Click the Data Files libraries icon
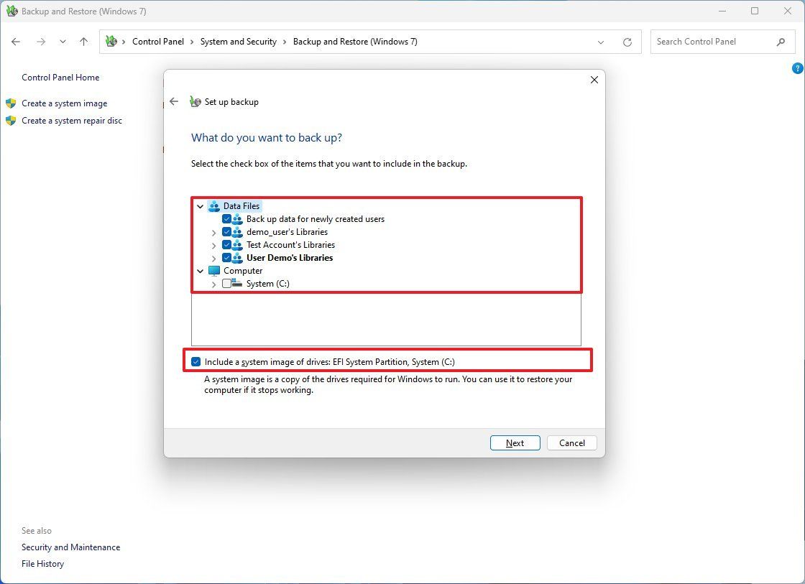The height and width of the screenshot is (584, 805). [x=214, y=205]
